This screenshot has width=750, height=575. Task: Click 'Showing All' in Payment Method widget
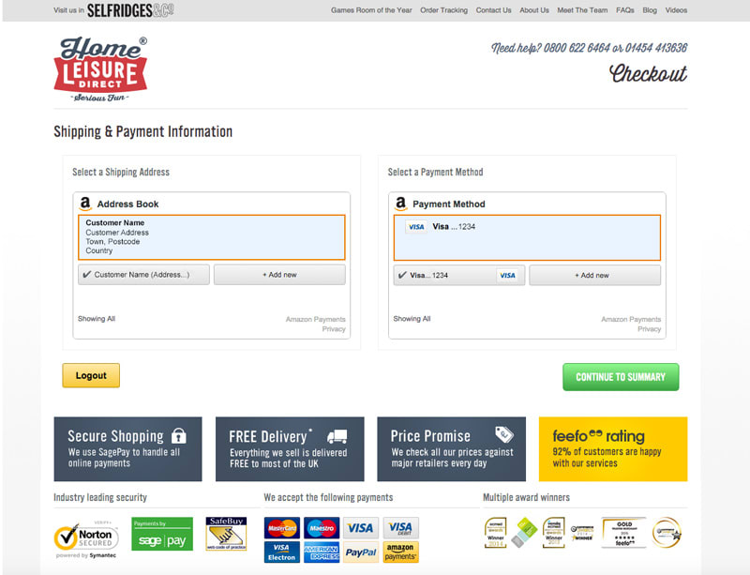point(412,319)
